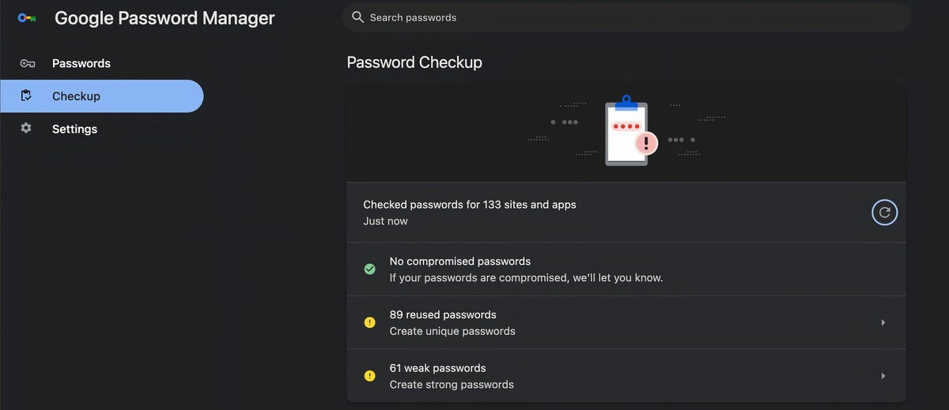The image size is (949, 410).
Task: Open the 61 weak passwords entry
Action: click(626, 376)
